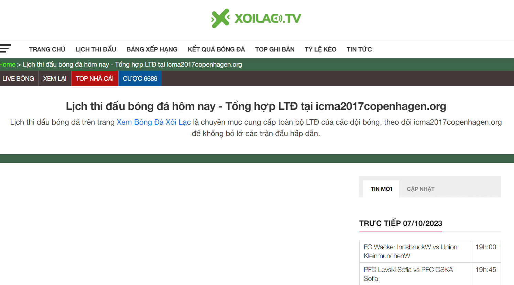The width and height of the screenshot is (514, 285).
Task: Open KẾT QUẢ BÓNG ĐÁ menu item
Action: click(x=216, y=49)
